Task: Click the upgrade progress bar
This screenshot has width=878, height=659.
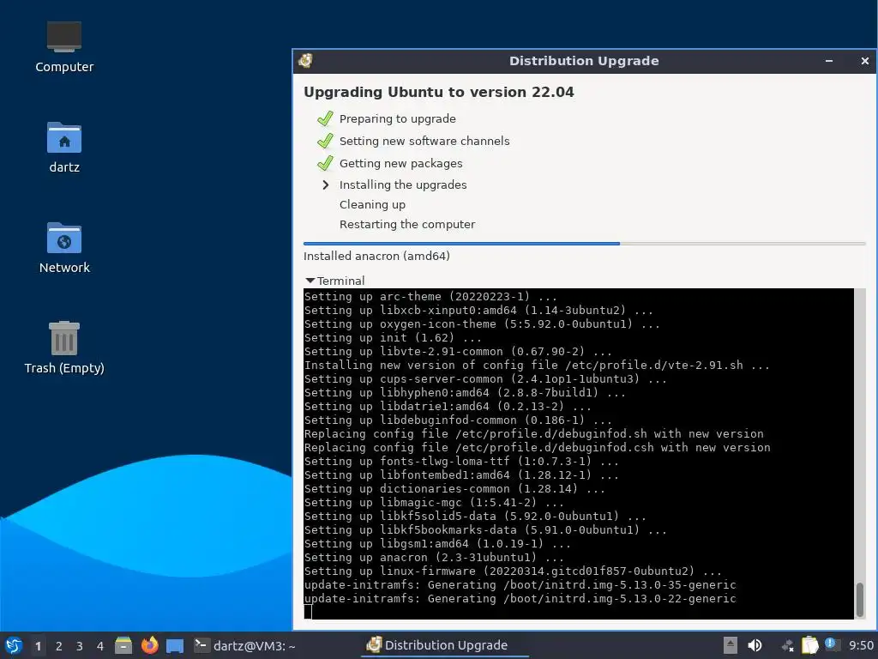Action: tap(584, 244)
